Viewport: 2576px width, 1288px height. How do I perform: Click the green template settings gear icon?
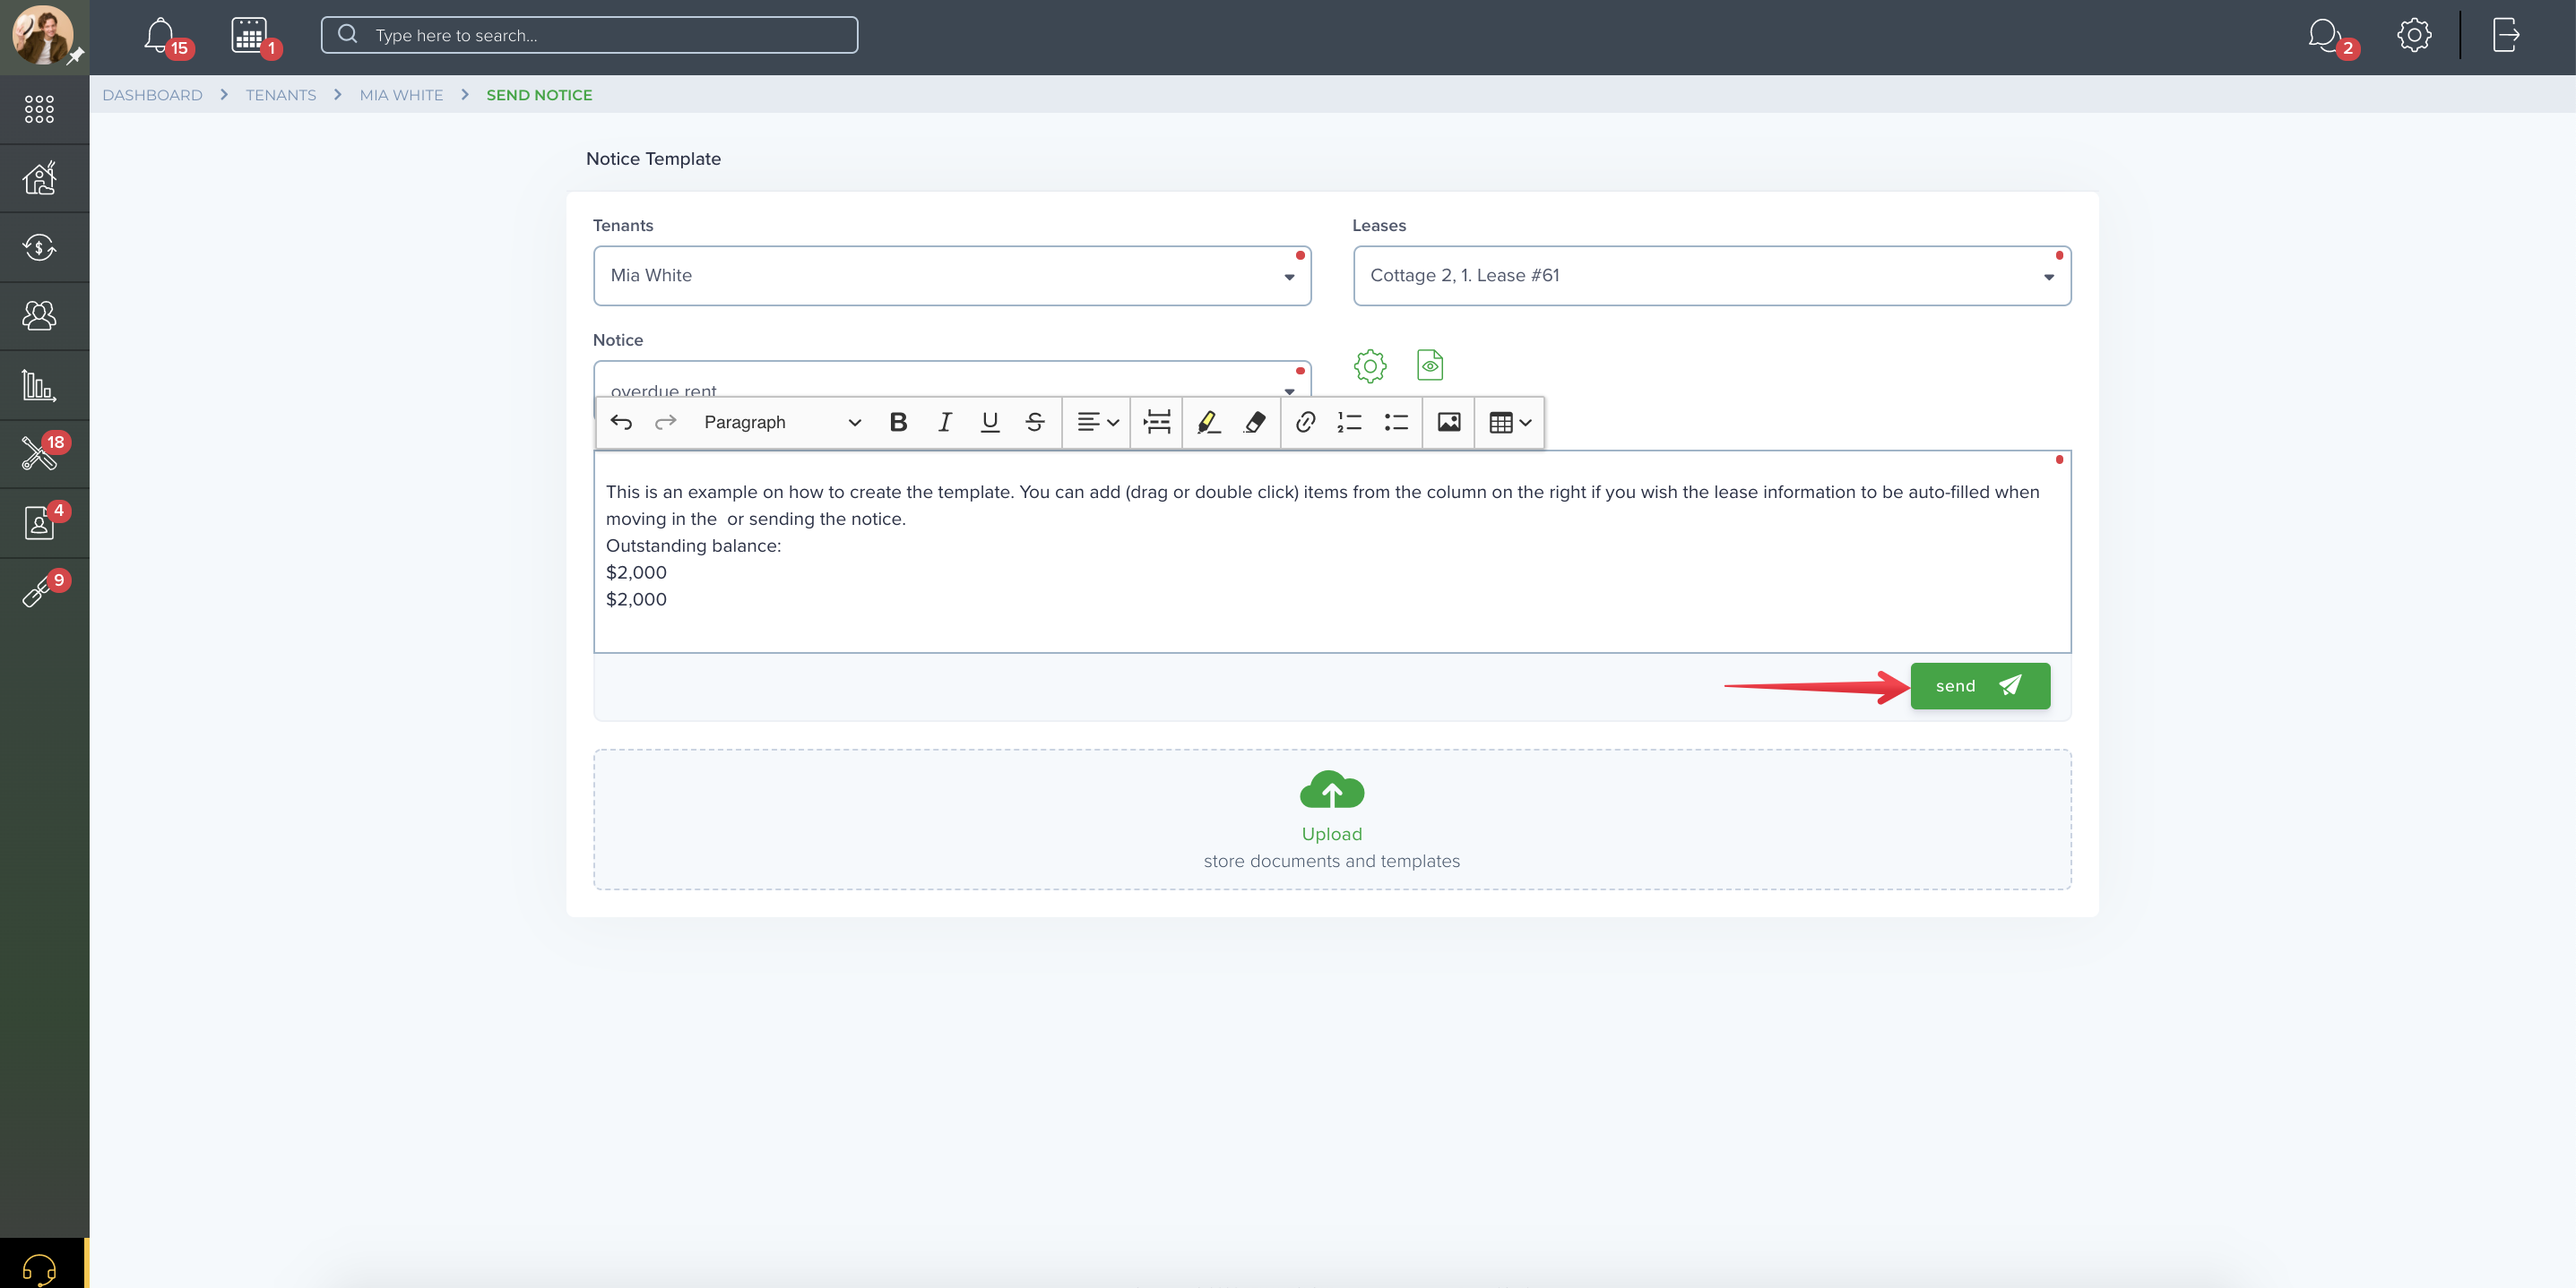pos(1370,365)
